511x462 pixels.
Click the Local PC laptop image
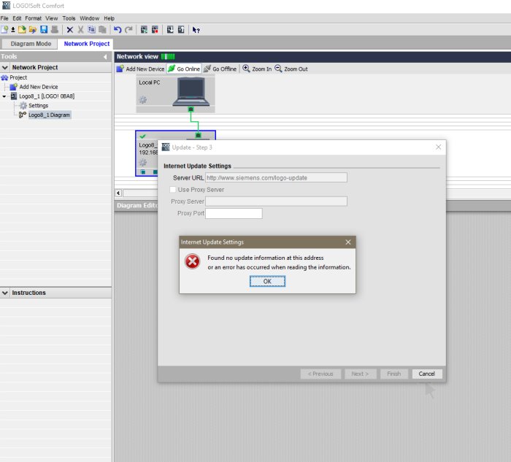pos(191,92)
